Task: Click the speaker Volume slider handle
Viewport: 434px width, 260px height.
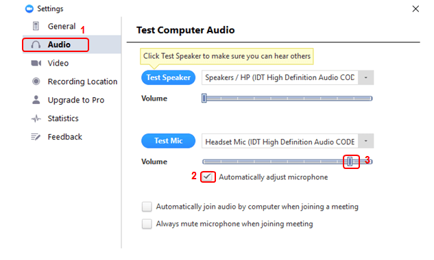Action: point(204,99)
